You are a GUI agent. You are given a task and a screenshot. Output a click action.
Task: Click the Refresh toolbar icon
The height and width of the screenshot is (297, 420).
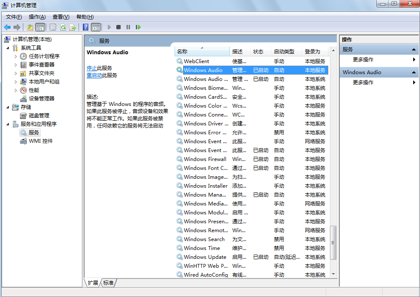click(x=63, y=27)
